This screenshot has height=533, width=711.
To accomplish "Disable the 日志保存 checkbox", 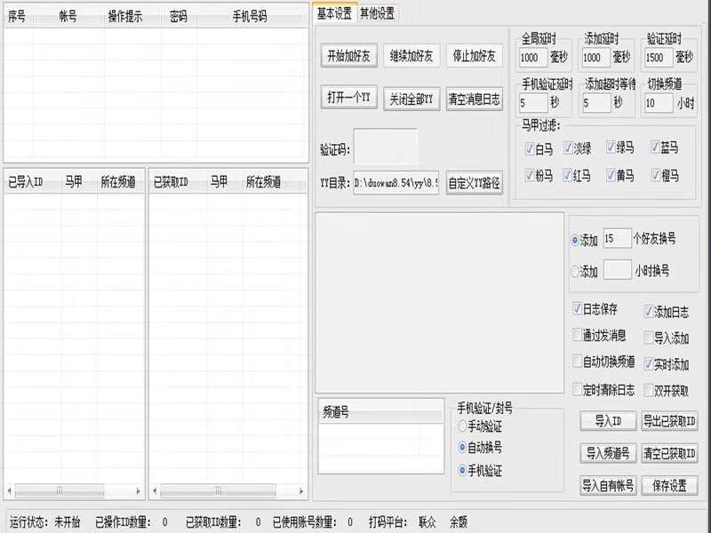I will (577, 309).
